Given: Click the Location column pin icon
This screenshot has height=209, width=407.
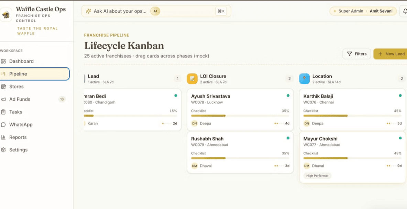Looking at the screenshot, I should pos(304,79).
